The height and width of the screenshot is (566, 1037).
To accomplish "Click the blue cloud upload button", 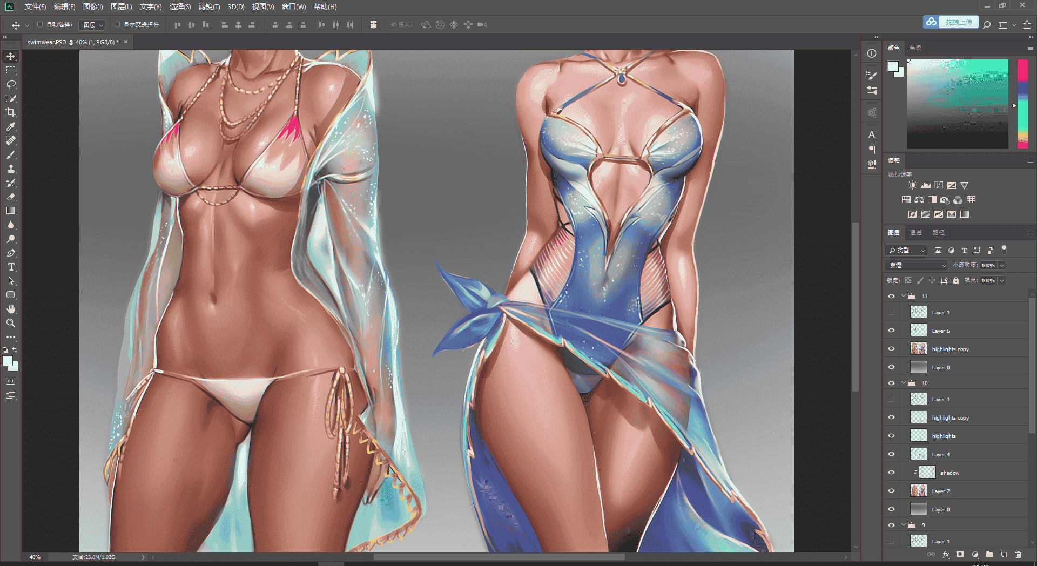I will 951,22.
